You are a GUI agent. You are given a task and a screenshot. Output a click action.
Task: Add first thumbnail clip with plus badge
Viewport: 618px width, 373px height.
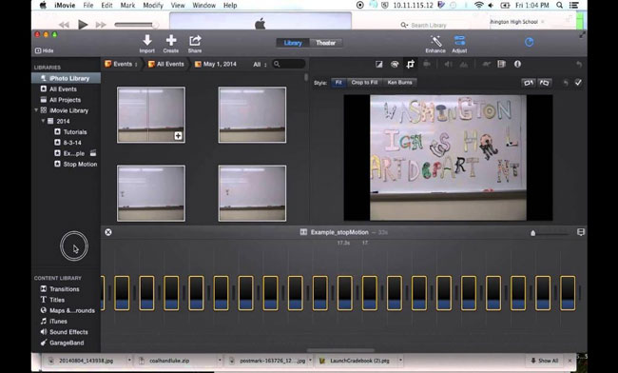coord(178,136)
